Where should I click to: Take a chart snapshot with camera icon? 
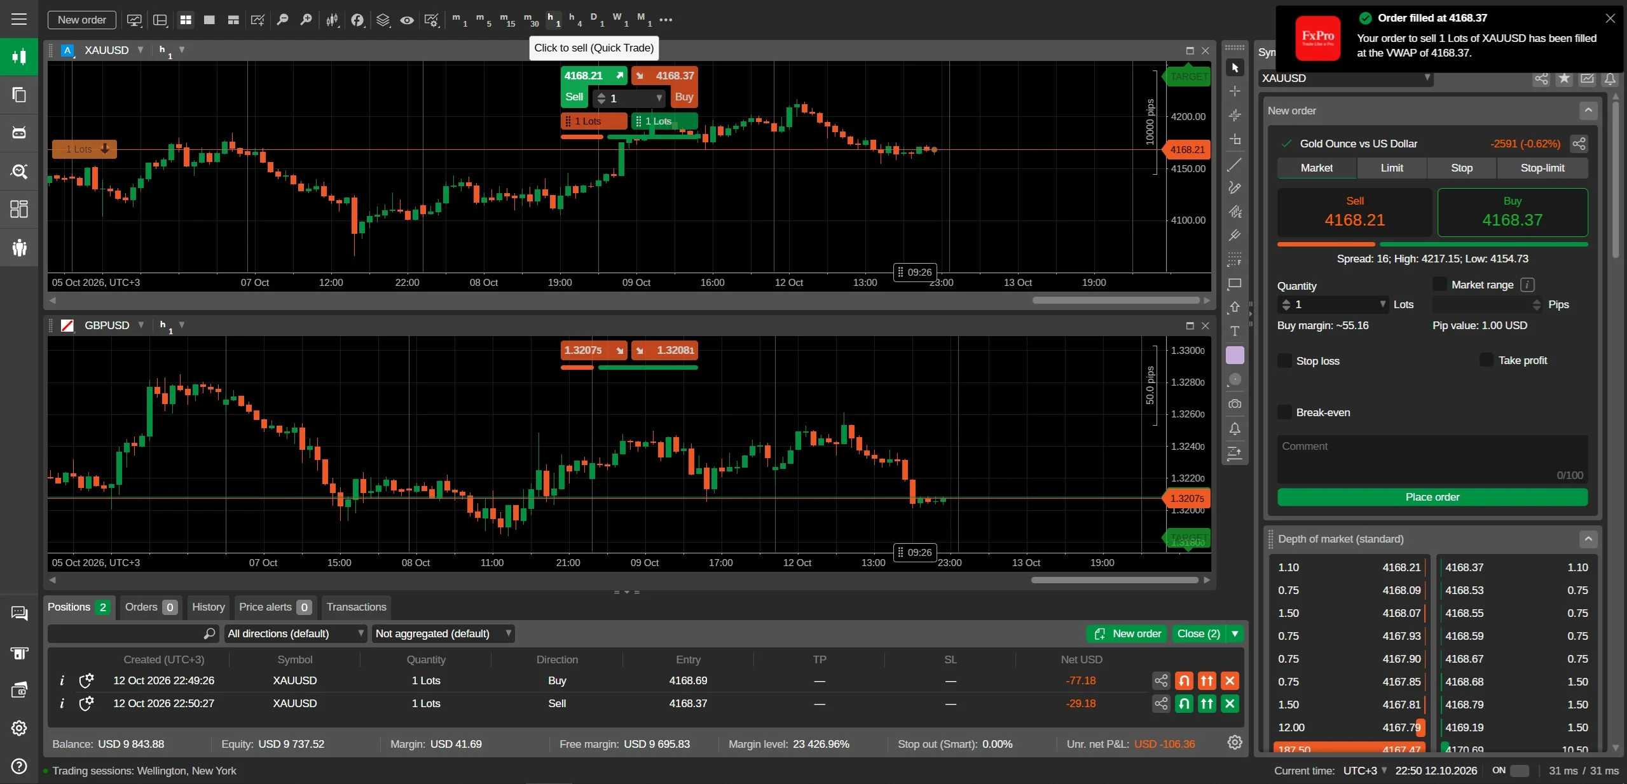1235,404
